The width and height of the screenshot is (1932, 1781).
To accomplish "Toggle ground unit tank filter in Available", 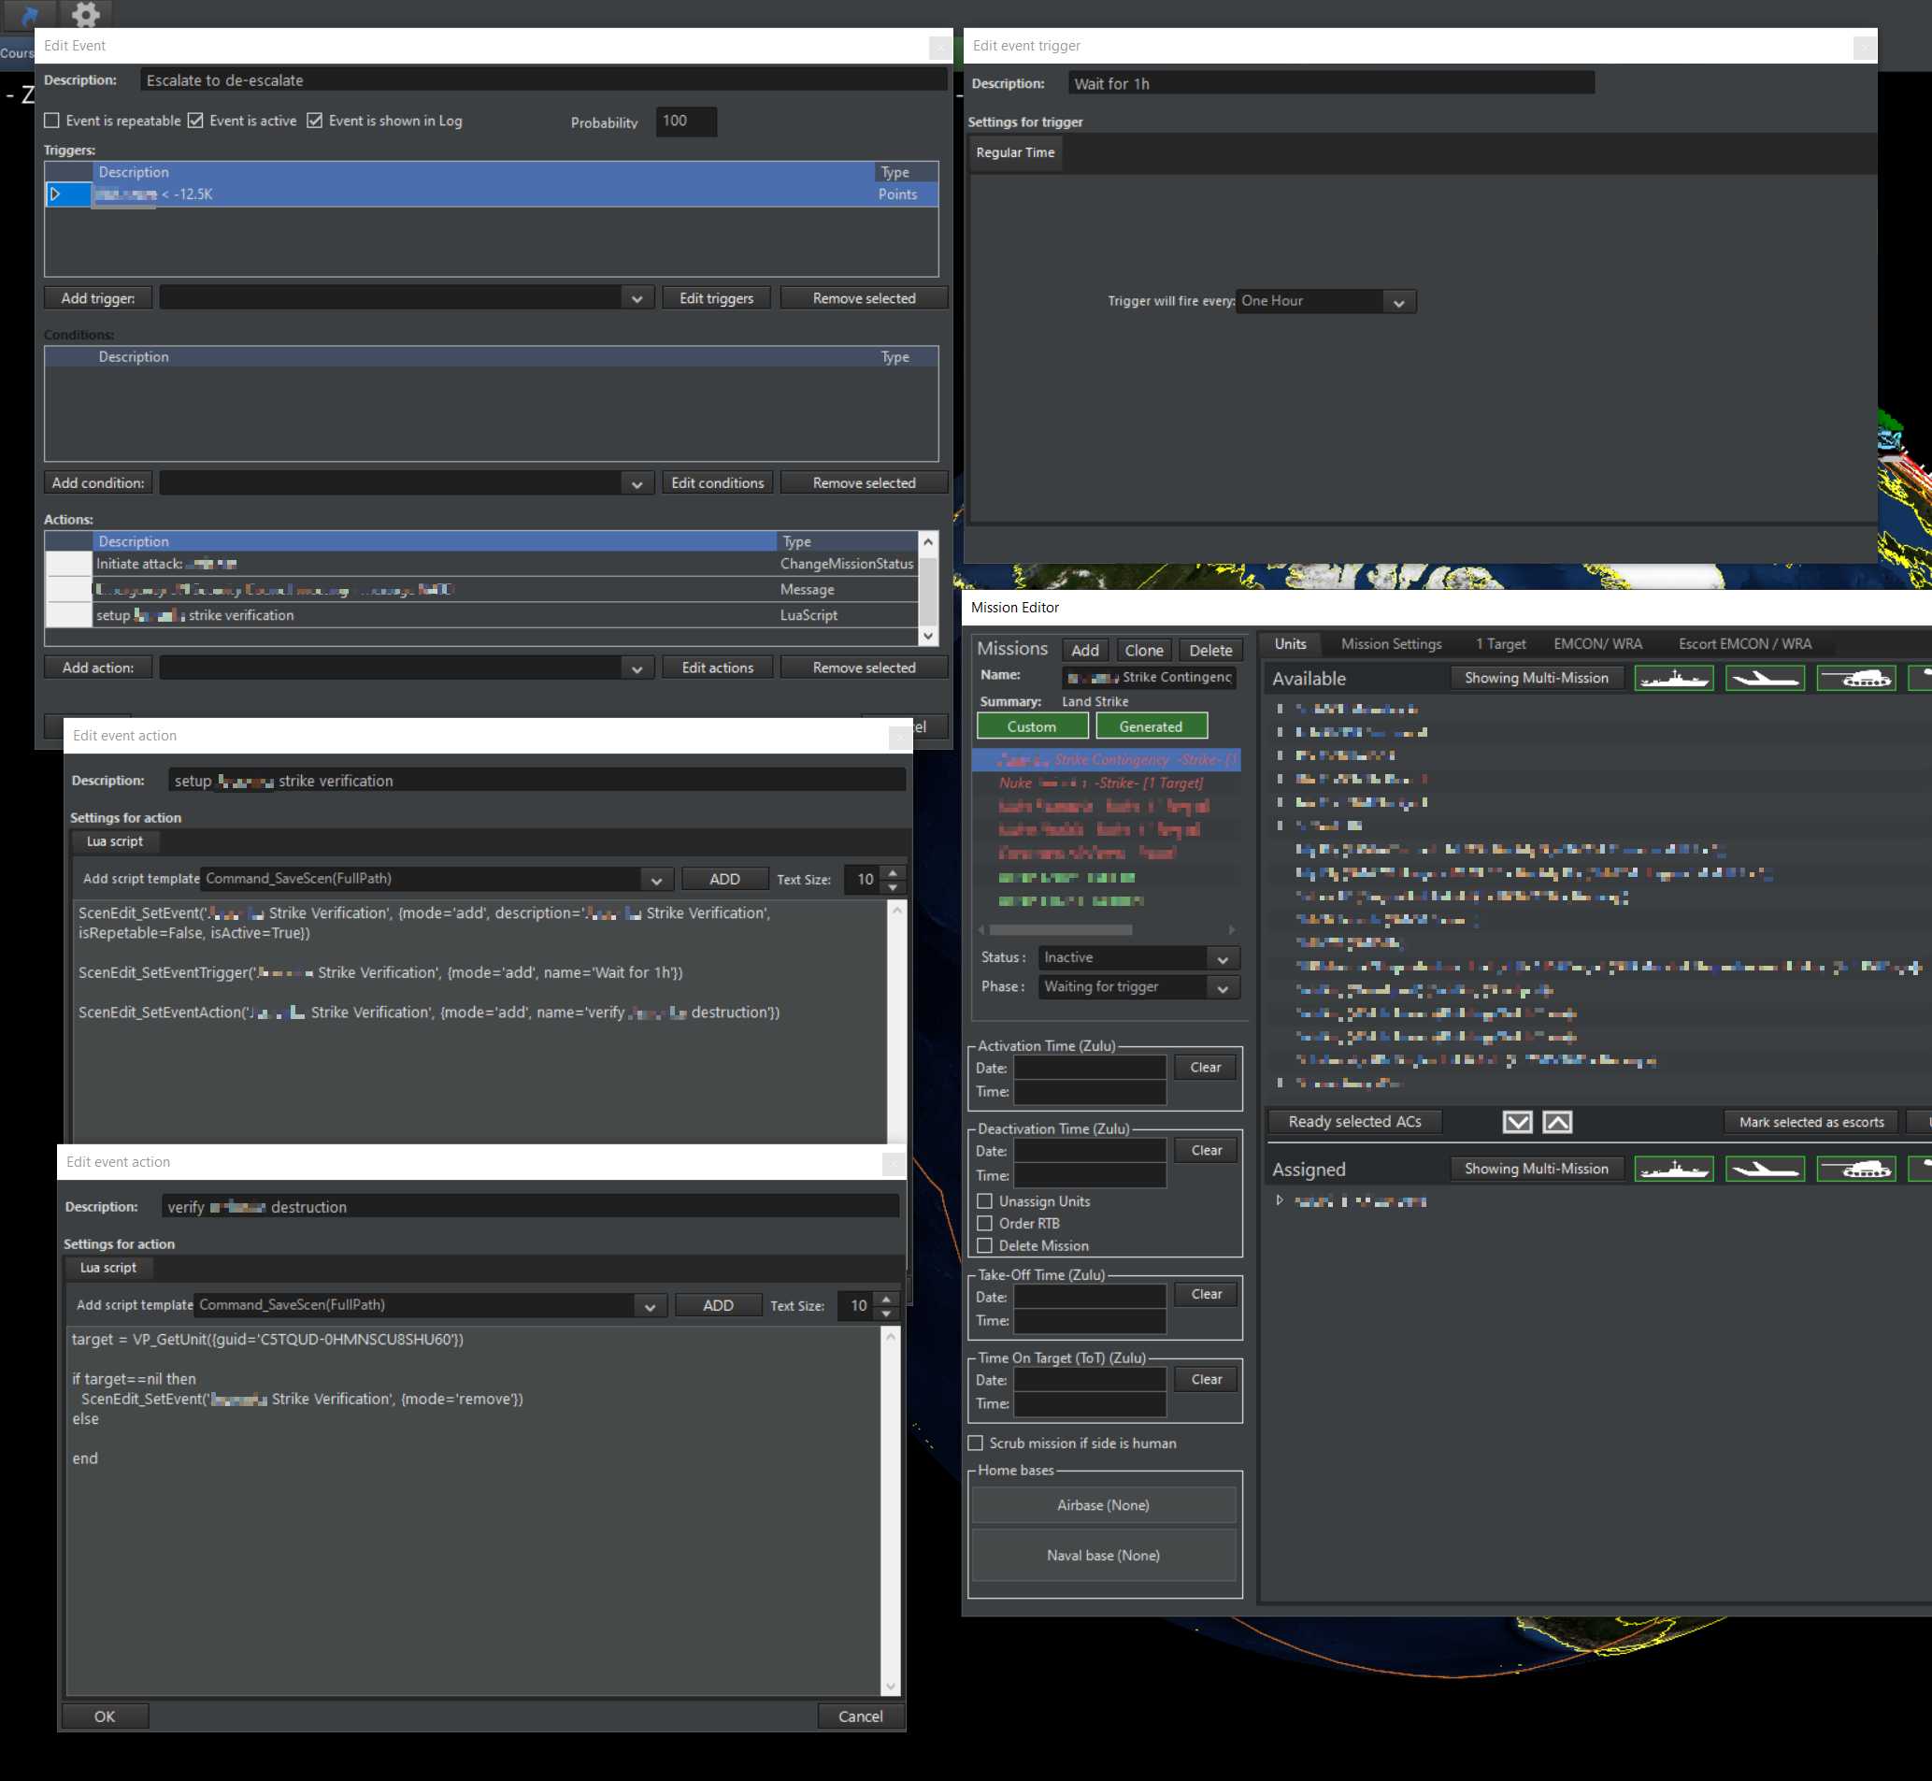I will 1855,679.
